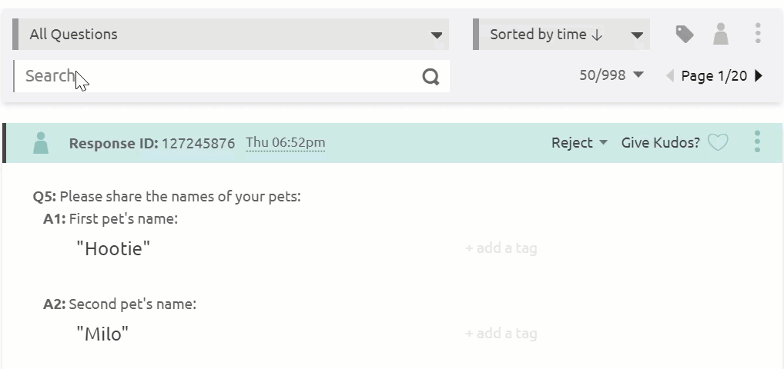Open the response row three-dot menu
This screenshot has width=784, height=369.
[758, 141]
